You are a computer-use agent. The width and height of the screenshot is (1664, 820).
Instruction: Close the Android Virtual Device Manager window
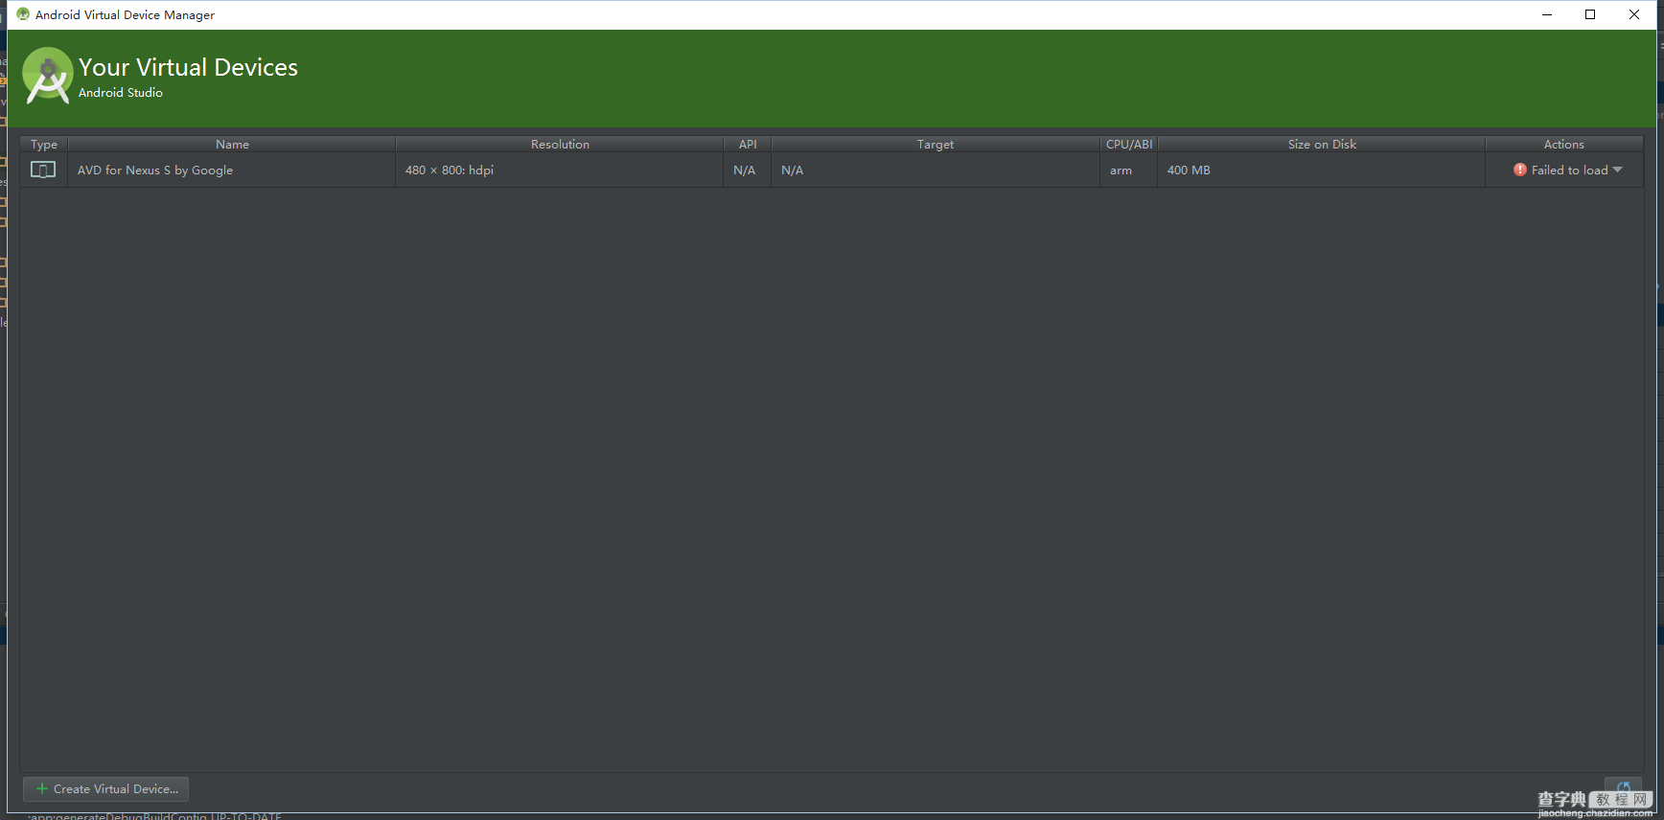pyautogui.click(x=1634, y=14)
